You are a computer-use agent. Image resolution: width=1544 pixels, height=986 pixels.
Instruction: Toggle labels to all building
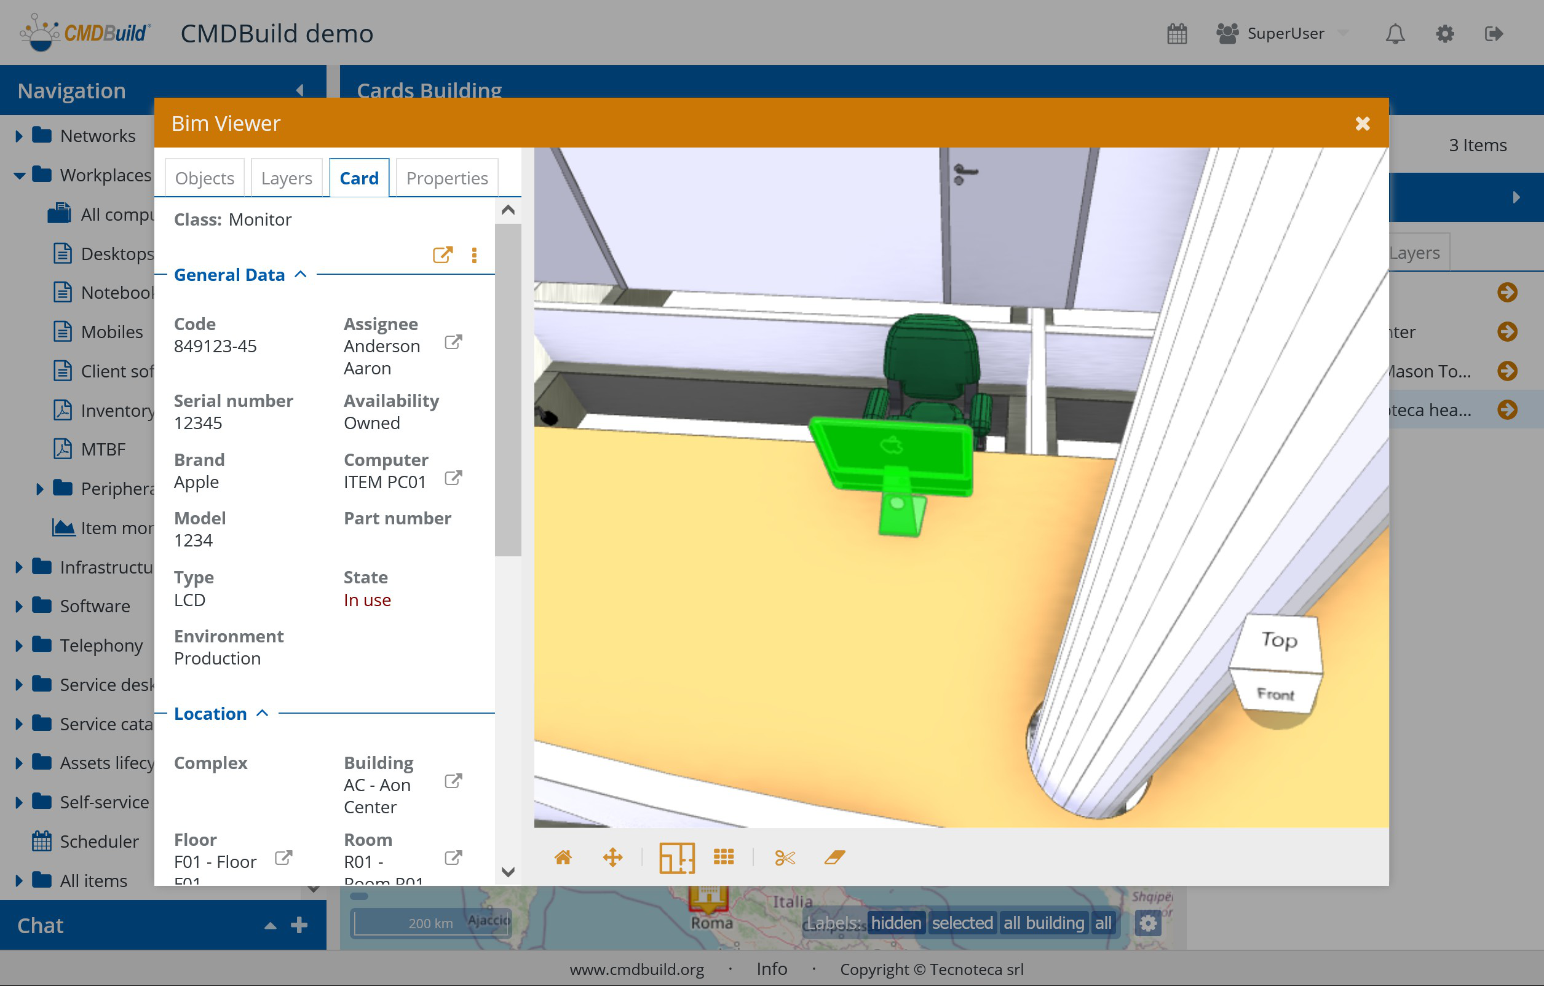point(1043,923)
